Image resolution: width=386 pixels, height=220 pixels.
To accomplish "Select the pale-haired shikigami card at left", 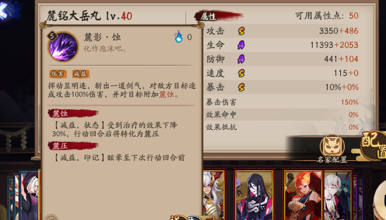I will 30,195.
